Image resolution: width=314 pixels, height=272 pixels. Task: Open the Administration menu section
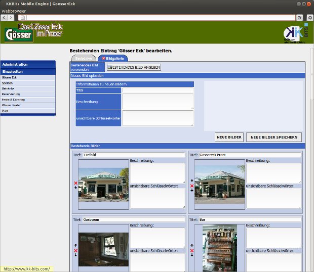(28, 64)
